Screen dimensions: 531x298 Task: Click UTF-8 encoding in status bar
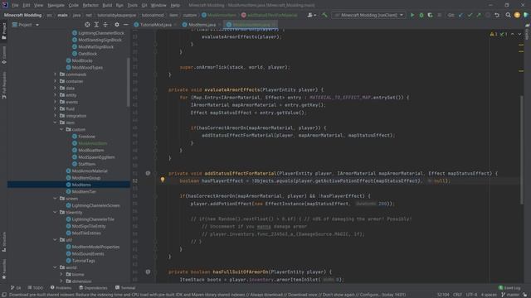[x=471, y=295]
